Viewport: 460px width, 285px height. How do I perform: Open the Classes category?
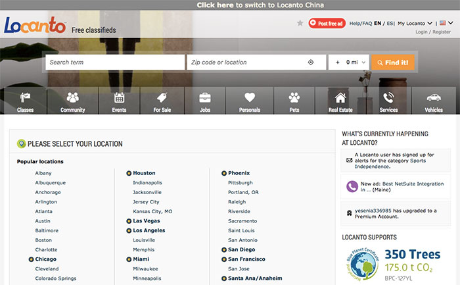pyautogui.click(x=25, y=101)
